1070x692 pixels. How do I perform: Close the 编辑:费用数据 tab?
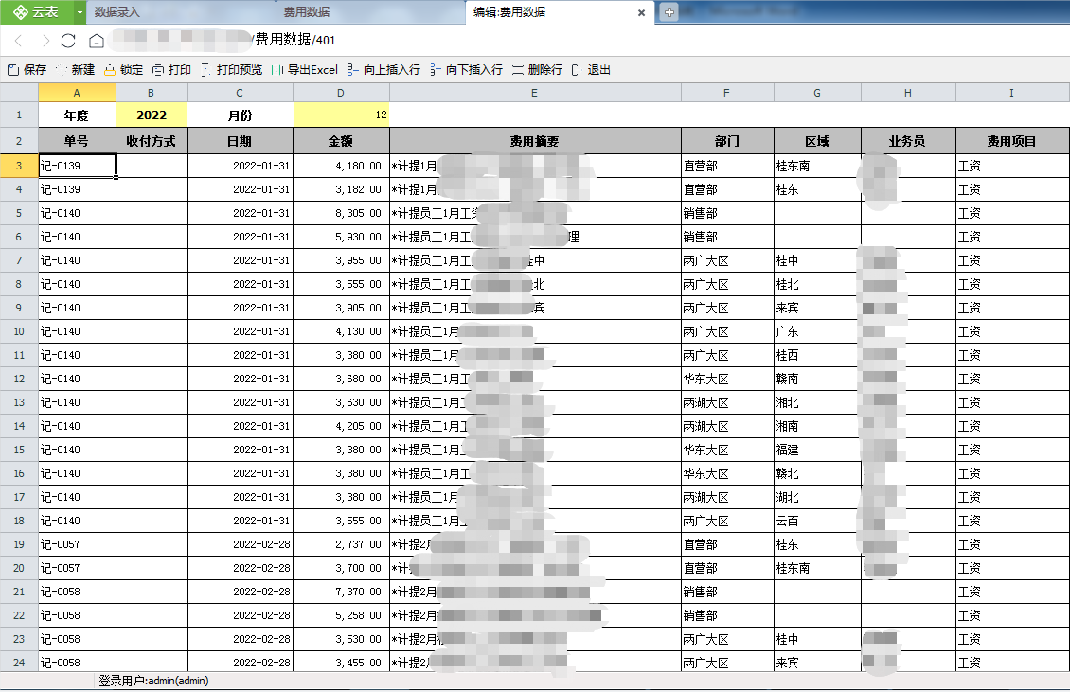coord(641,12)
